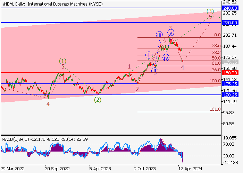Click the 135.35 blue price label
The image size is (243, 173).
(230, 84)
